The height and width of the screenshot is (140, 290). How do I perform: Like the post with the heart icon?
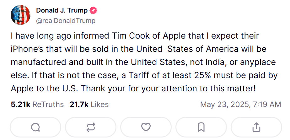click(146, 127)
